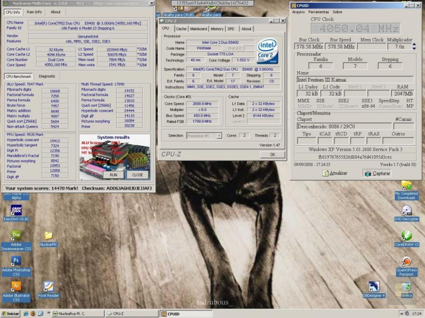Click the Capturar button in CPUID
This screenshot has width=425, height=318.
pyautogui.click(x=377, y=173)
